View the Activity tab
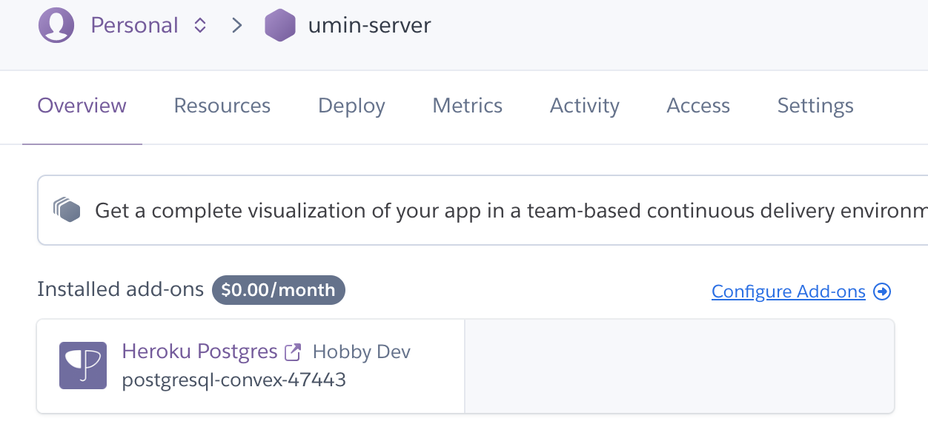This screenshot has width=928, height=441. pos(585,107)
